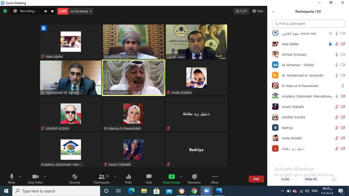Expand the audio options arrow next to Mute

[x=20, y=177]
